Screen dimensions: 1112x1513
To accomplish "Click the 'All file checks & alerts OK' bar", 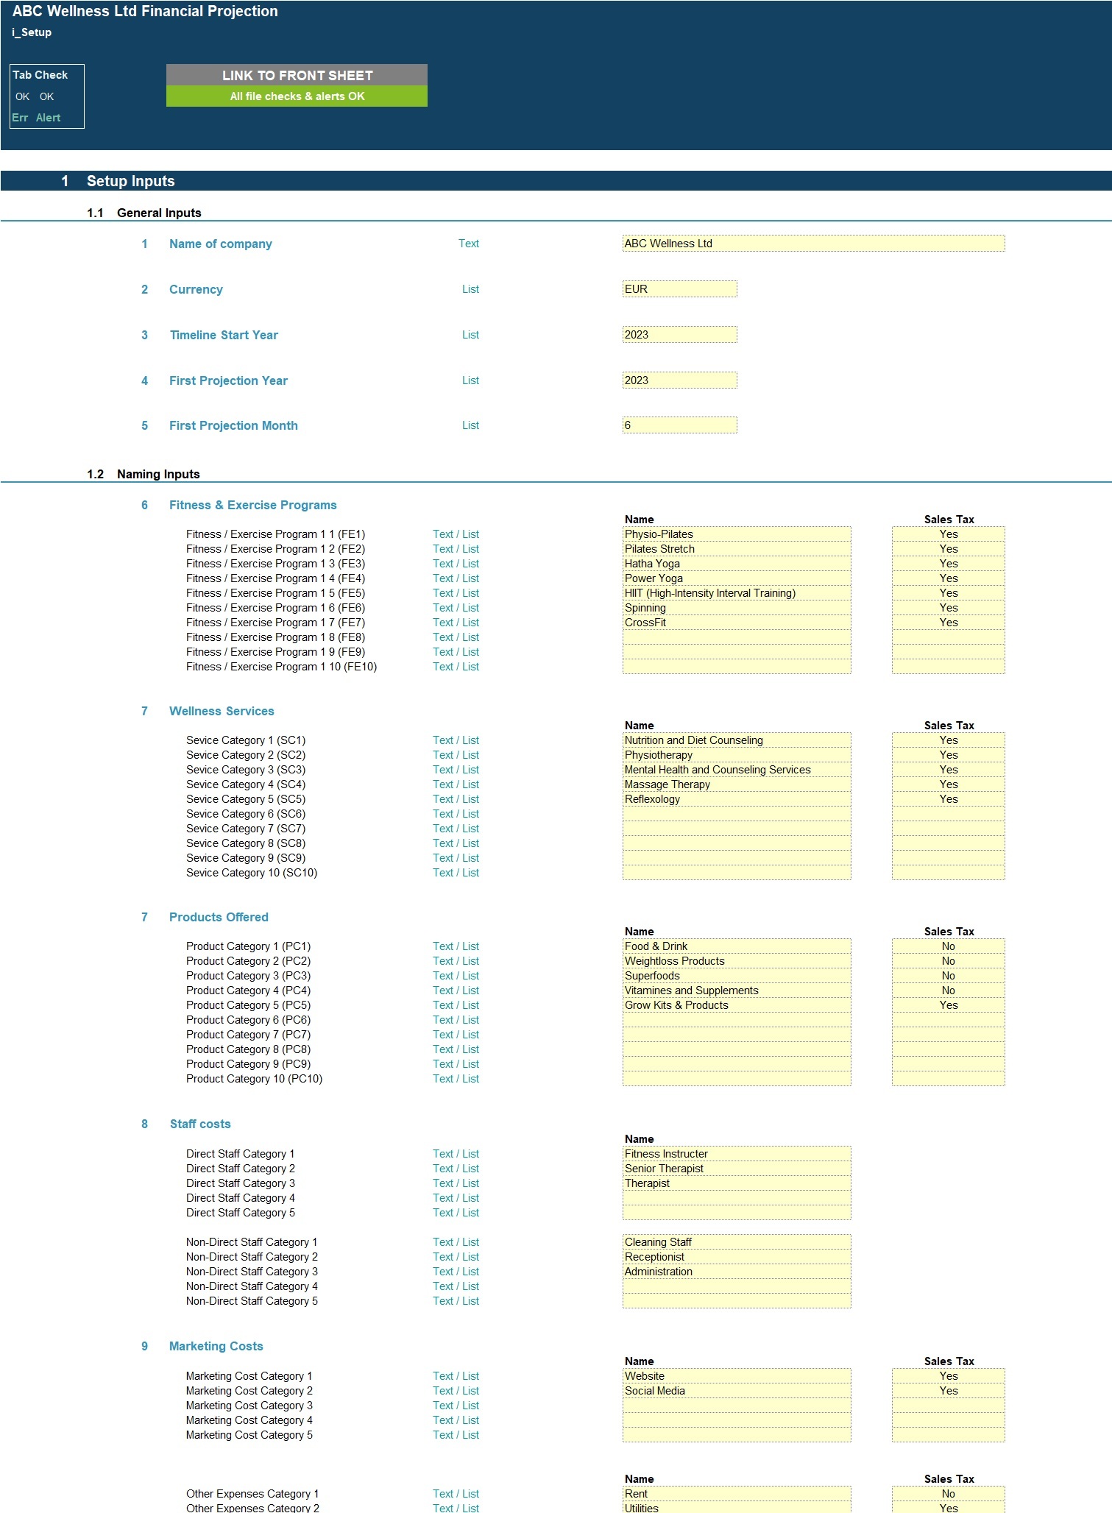I will click(297, 96).
